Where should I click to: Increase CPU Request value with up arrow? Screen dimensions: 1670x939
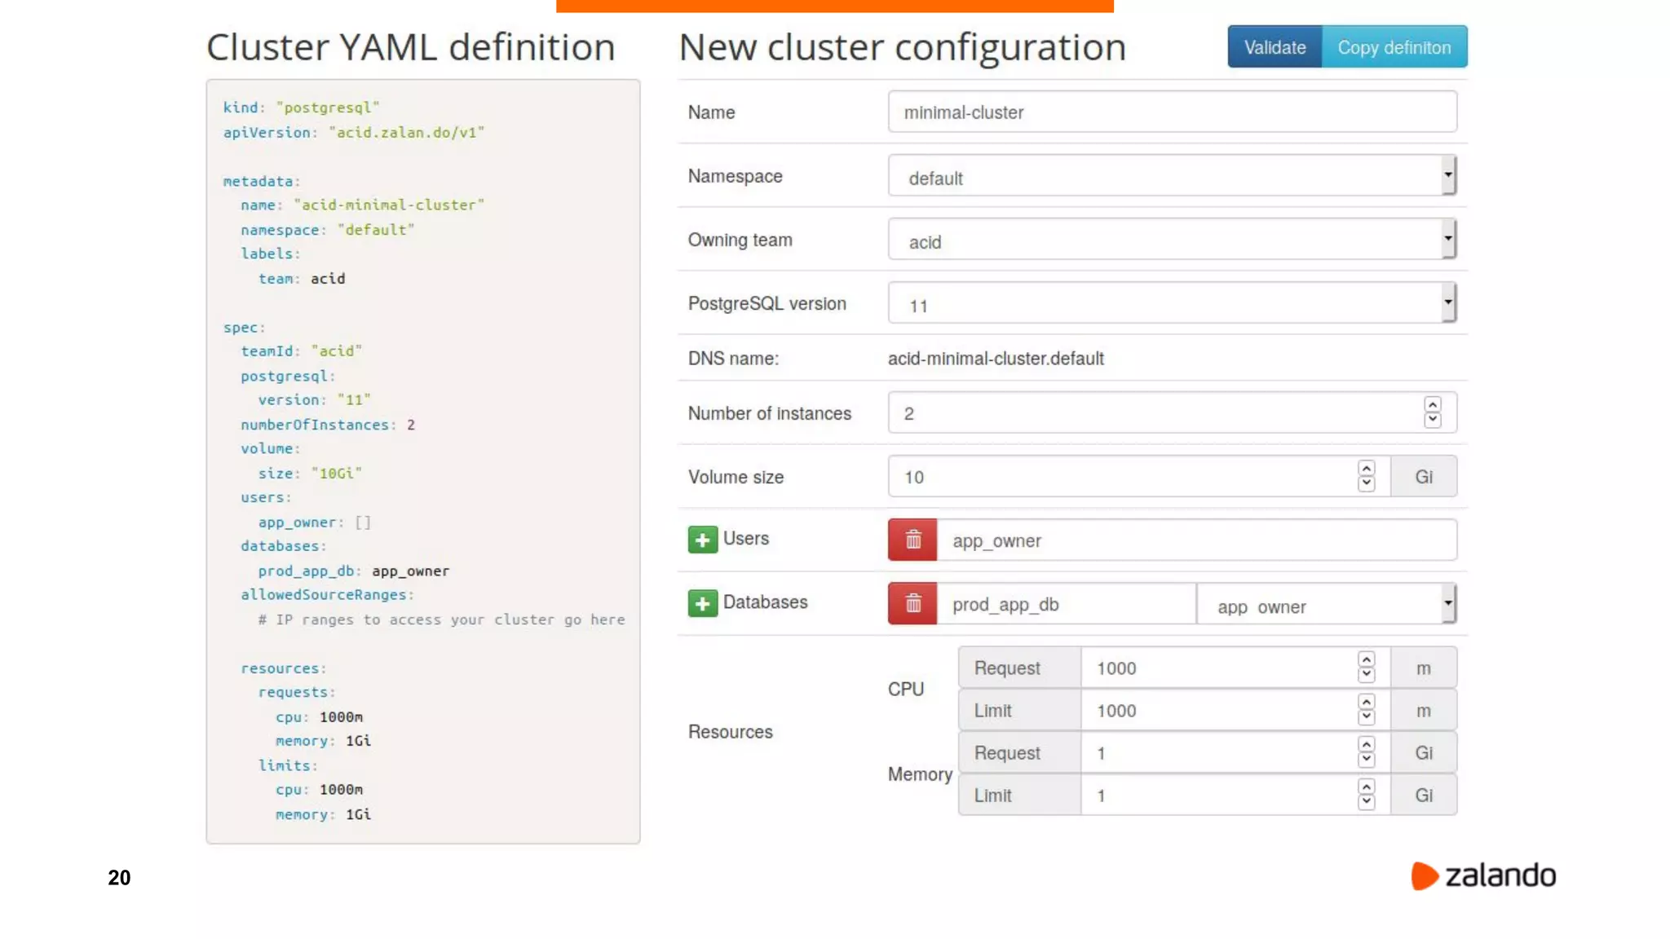click(1366, 660)
